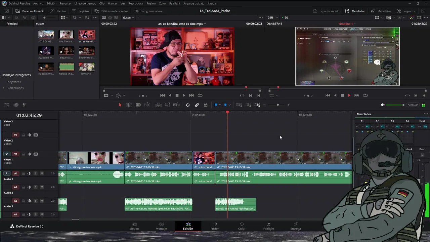Activate the Trim Edit Mode tool
This screenshot has width=430, height=242.
129,105
